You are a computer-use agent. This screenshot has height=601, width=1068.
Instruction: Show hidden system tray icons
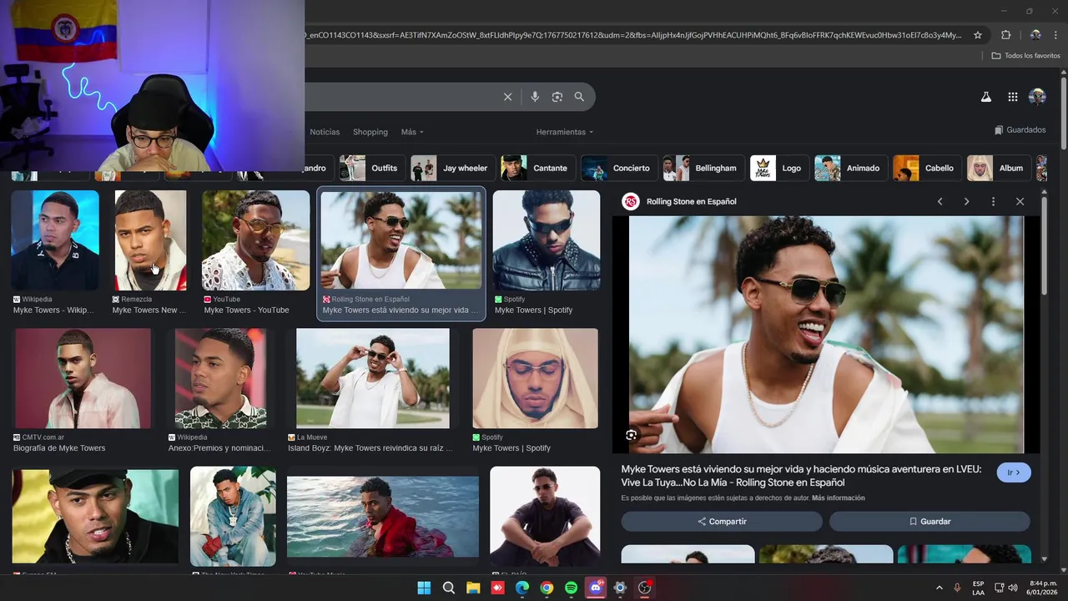pos(939,588)
